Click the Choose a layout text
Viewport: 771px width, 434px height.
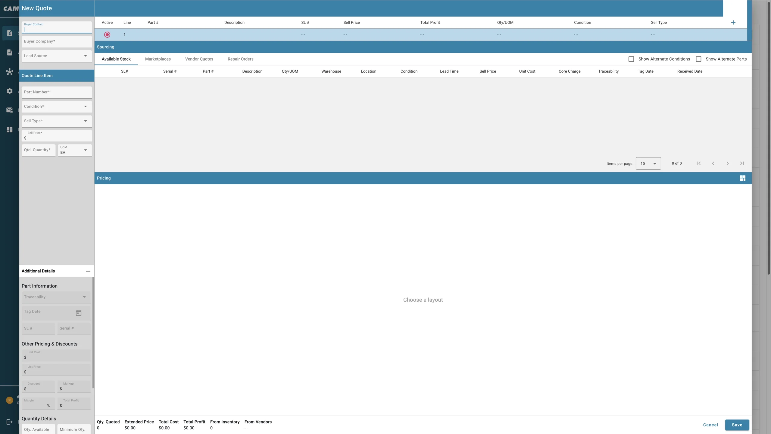click(x=423, y=300)
